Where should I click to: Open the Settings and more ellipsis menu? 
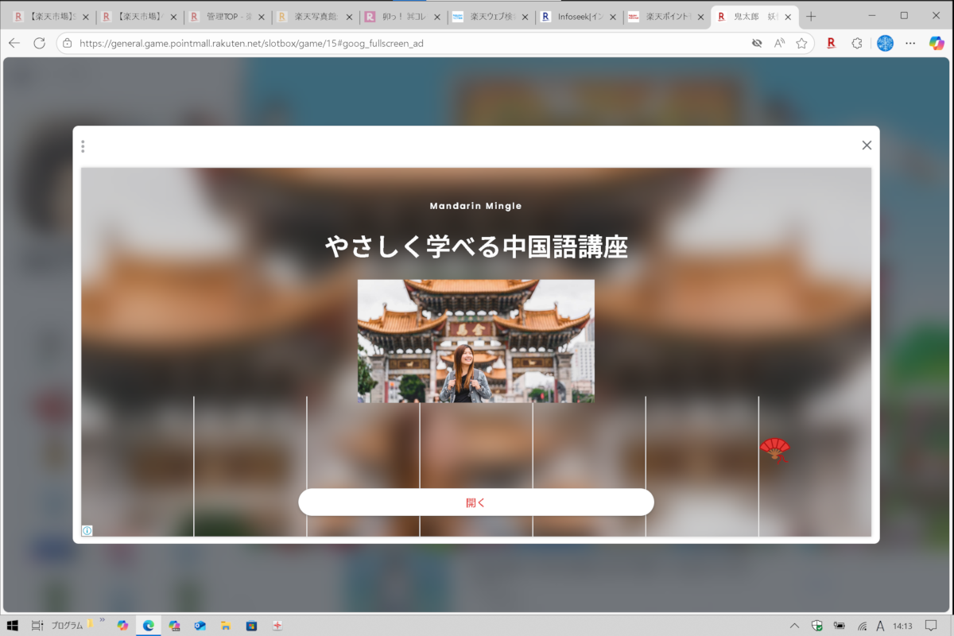(911, 43)
